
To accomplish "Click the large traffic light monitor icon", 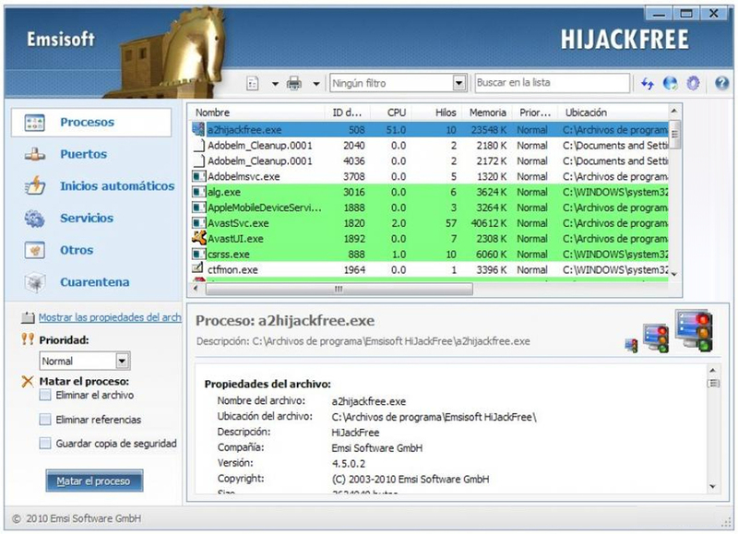I will (x=694, y=331).
